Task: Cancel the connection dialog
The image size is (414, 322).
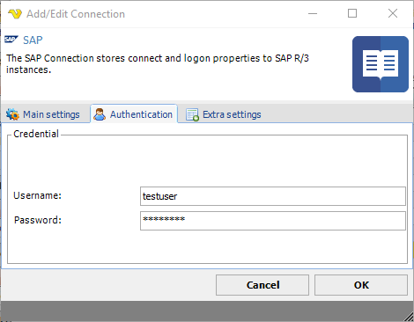Action: tap(262, 285)
